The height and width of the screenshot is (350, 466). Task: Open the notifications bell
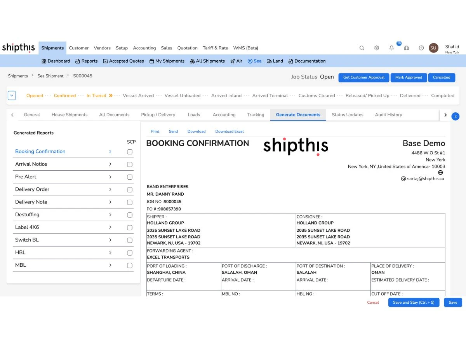click(x=391, y=48)
